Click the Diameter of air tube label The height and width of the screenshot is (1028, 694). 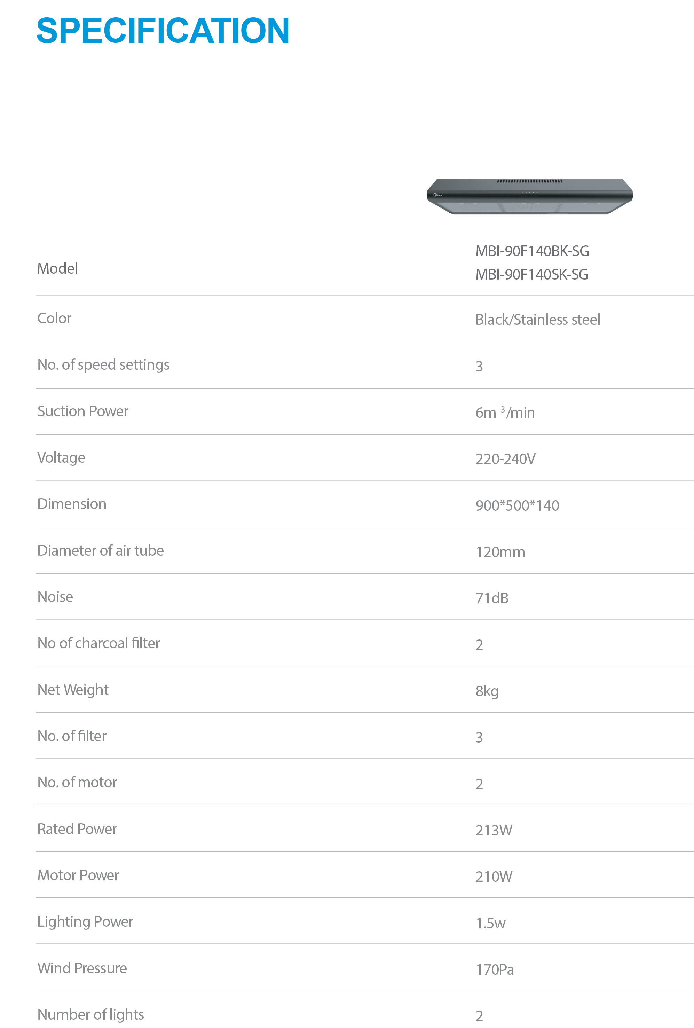pyautogui.click(x=100, y=550)
